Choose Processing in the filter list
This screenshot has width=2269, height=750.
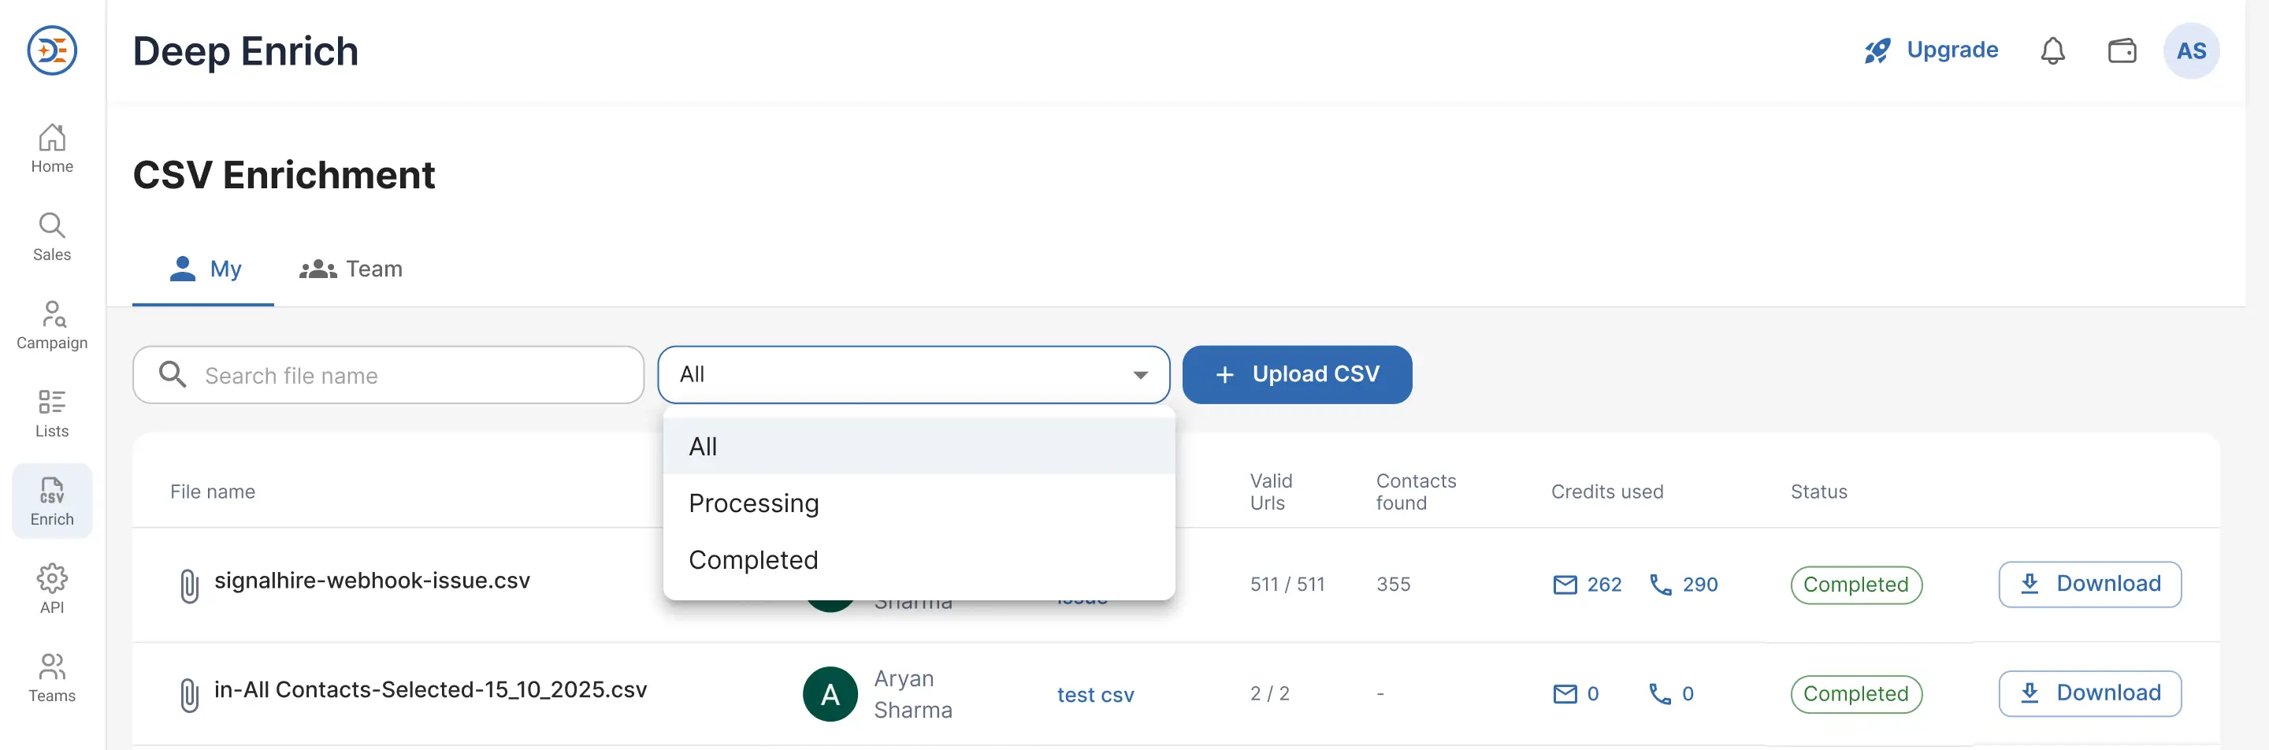point(919,503)
